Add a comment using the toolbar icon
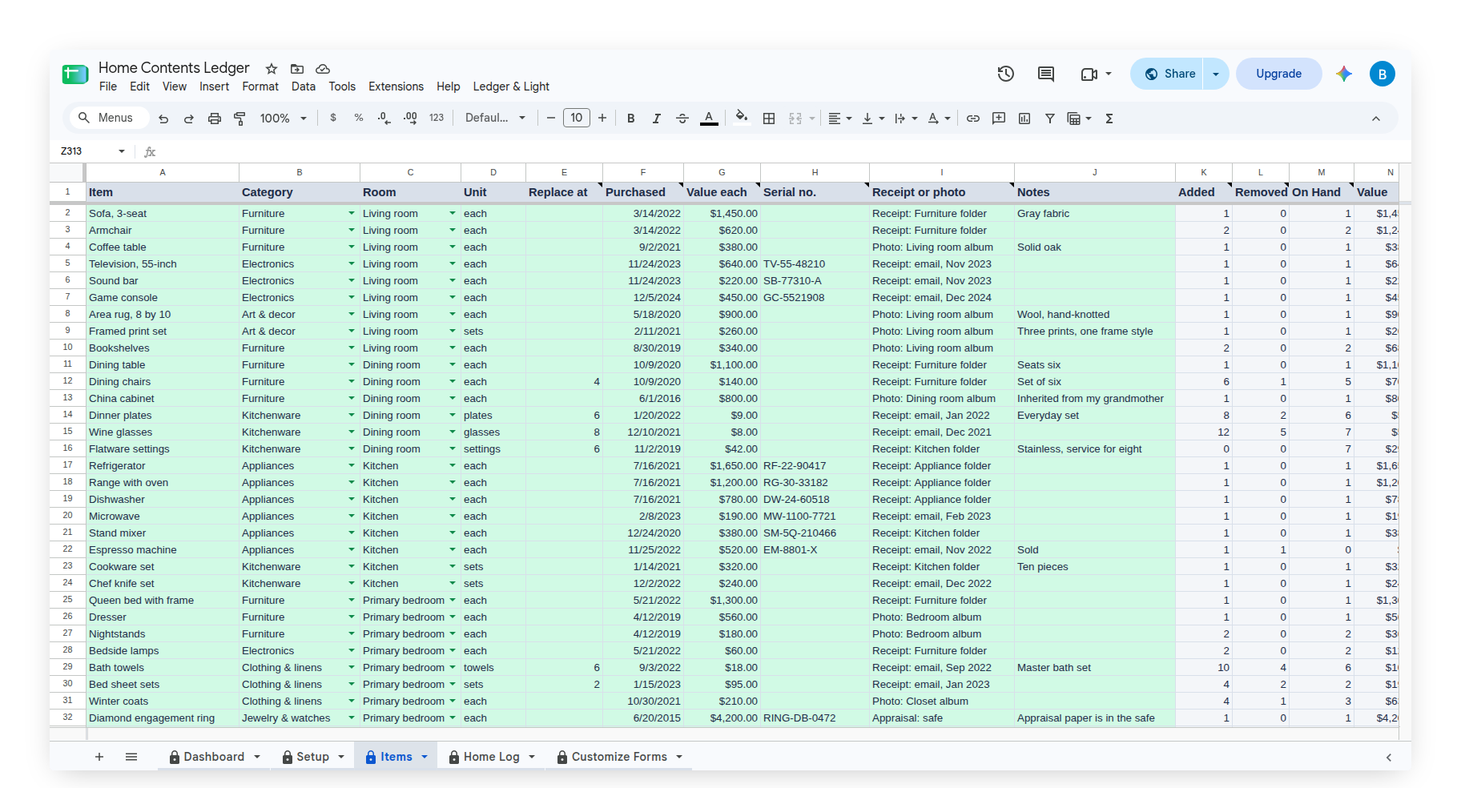Screen dimensions: 1461x788 (999, 119)
